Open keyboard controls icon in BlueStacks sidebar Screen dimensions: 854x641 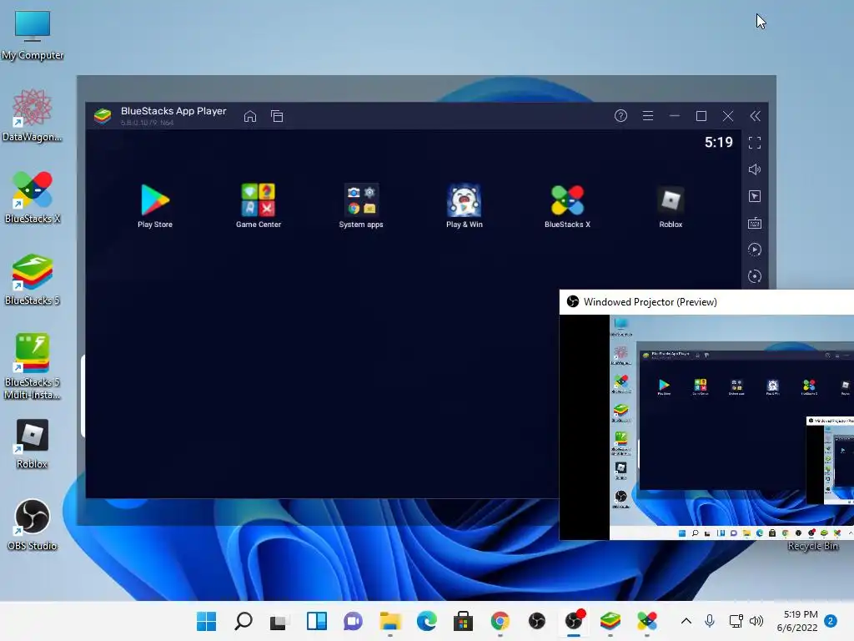(755, 223)
